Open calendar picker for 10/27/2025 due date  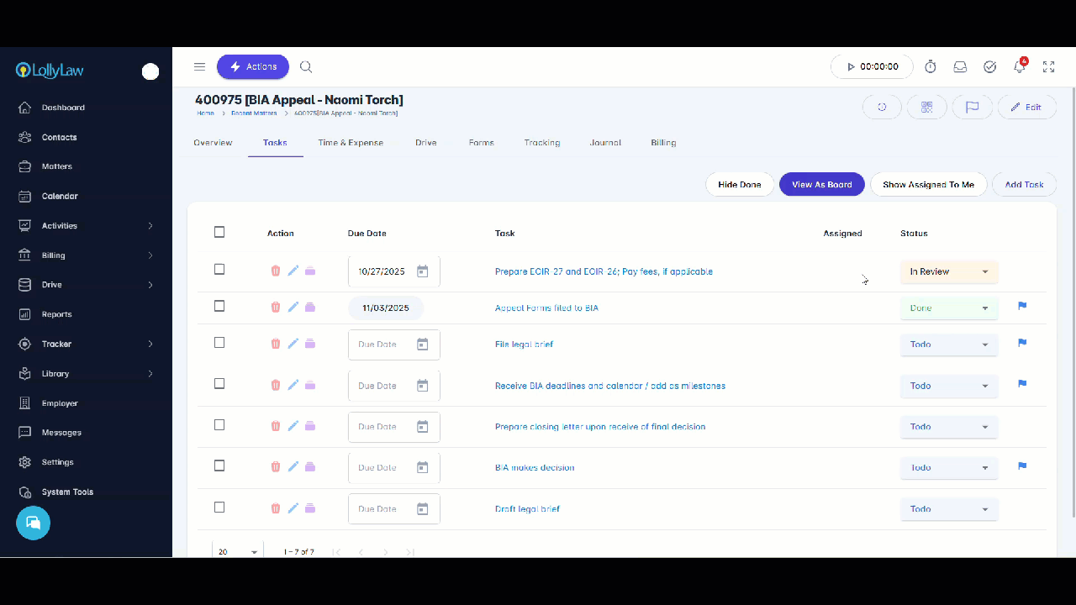[423, 271]
